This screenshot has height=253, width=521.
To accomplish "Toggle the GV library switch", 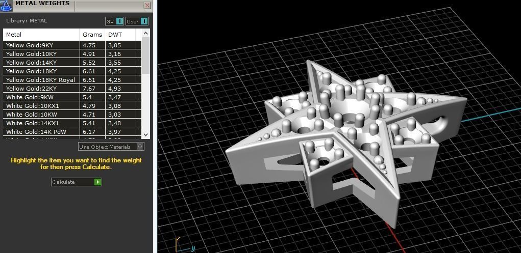I will (115, 21).
